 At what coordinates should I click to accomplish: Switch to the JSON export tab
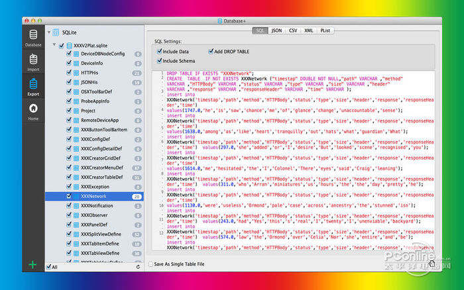coord(276,30)
